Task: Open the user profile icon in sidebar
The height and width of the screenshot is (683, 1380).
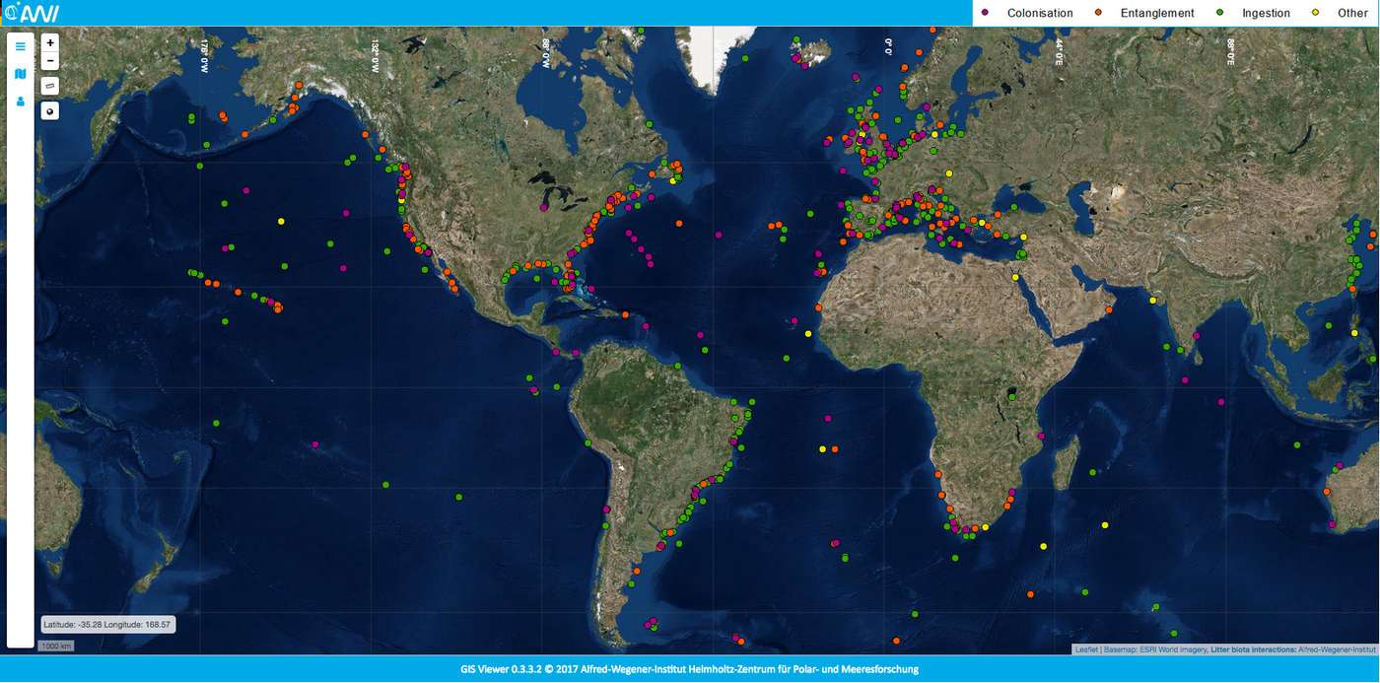Action: (20, 101)
